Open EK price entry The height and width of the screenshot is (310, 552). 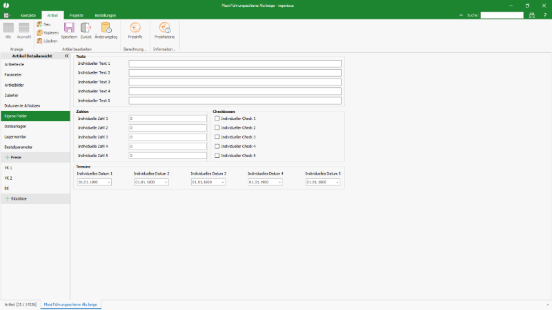pyautogui.click(x=35, y=188)
